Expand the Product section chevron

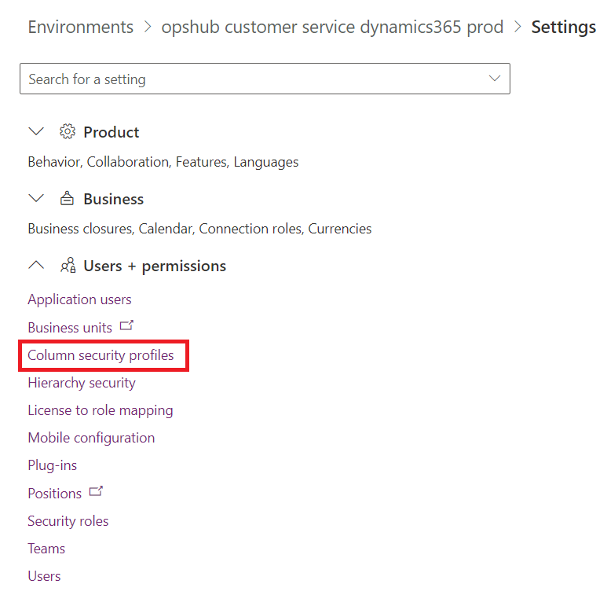pos(36,132)
